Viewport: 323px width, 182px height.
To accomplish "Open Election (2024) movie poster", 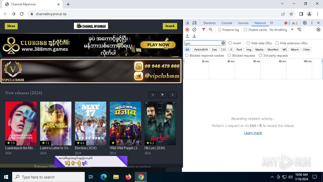I will coord(91,123).
